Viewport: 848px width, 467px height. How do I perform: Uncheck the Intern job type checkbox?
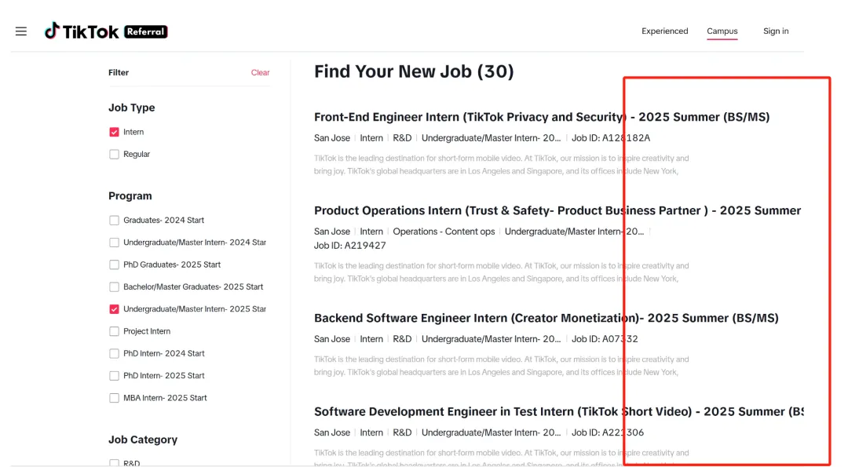pos(114,132)
